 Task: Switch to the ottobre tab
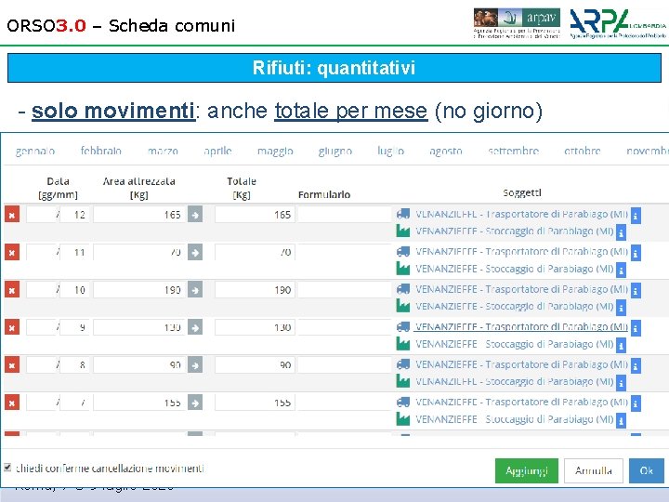coord(582,151)
